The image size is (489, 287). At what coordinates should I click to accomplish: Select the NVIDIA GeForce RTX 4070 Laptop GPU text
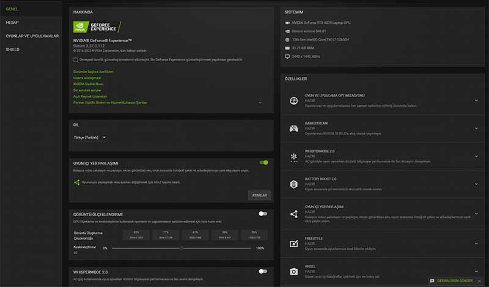tap(322, 23)
